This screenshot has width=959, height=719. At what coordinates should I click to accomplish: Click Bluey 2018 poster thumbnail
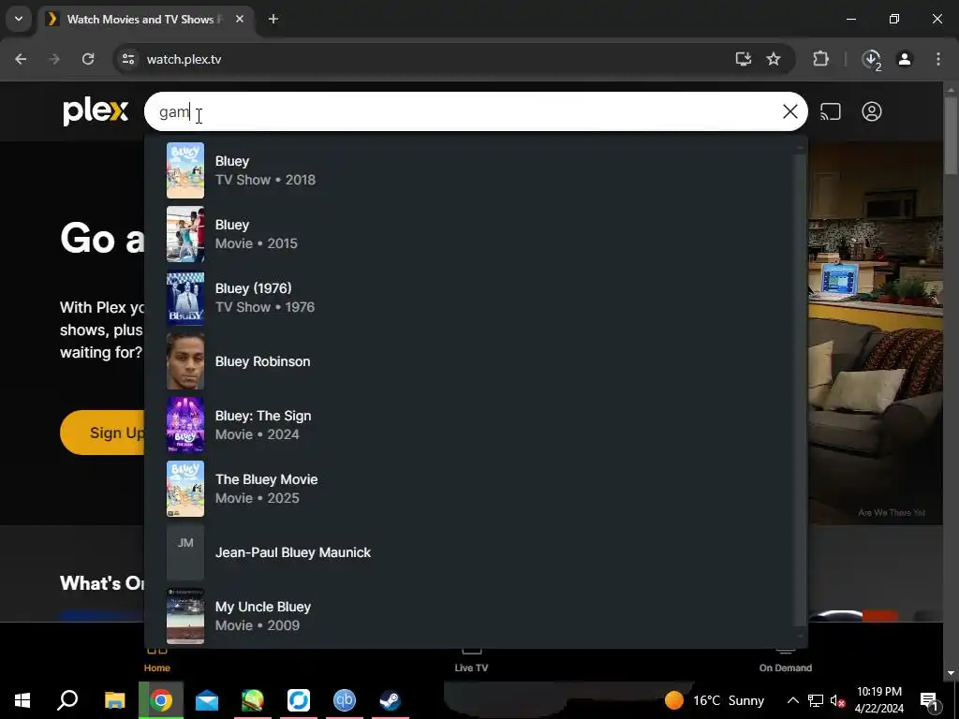point(185,170)
